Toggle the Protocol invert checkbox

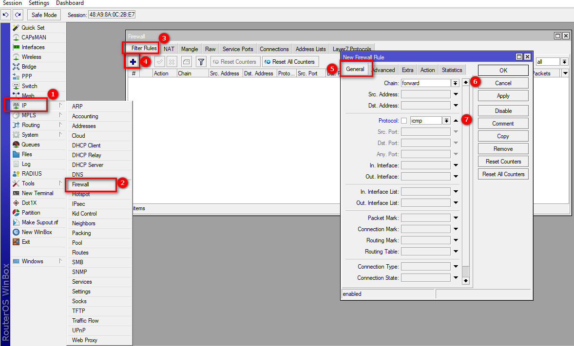403,121
